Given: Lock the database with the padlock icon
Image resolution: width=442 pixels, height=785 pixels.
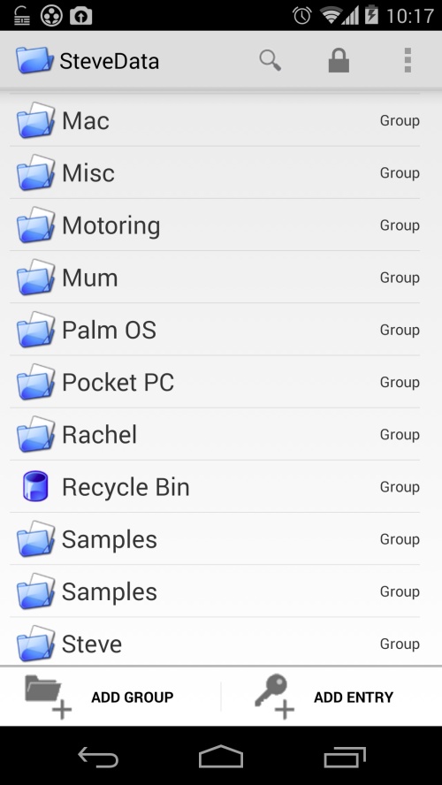Looking at the screenshot, I should click(x=339, y=60).
